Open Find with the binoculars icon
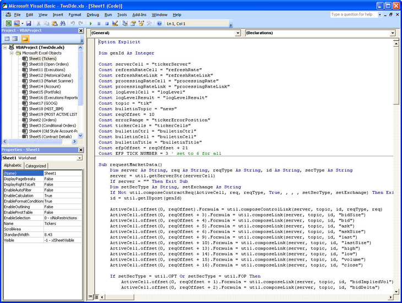The height and width of the screenshot is (303, 402). [62, 23]
